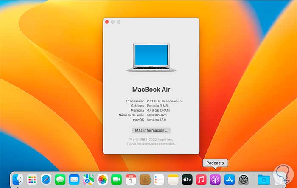Click the Podcasts Dock icon

pyautogui.click(x=215, y=179)
